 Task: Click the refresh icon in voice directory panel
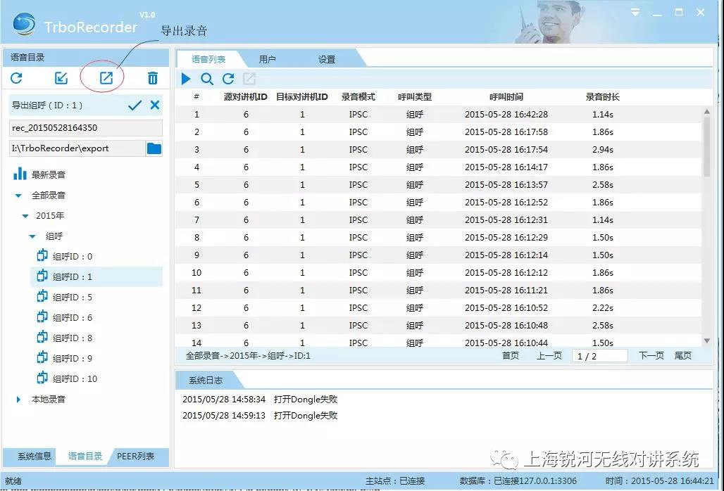pyautogui.click(x=16, y=78)
